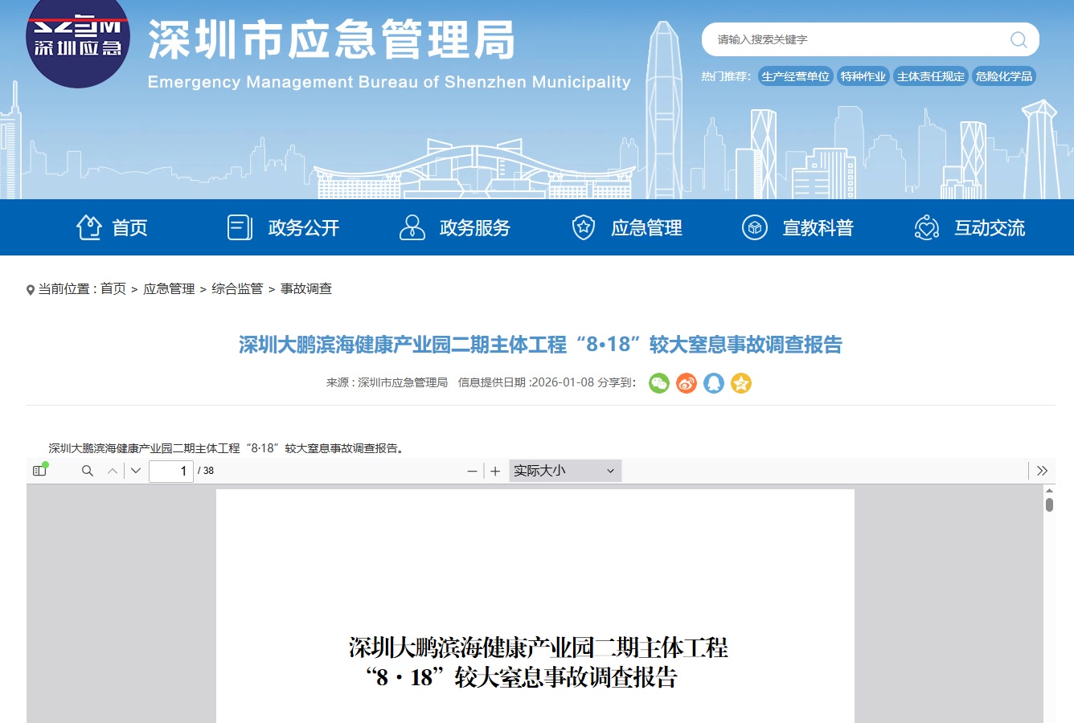
Task: Share article via Weibo icon
Action: (687, 383)
